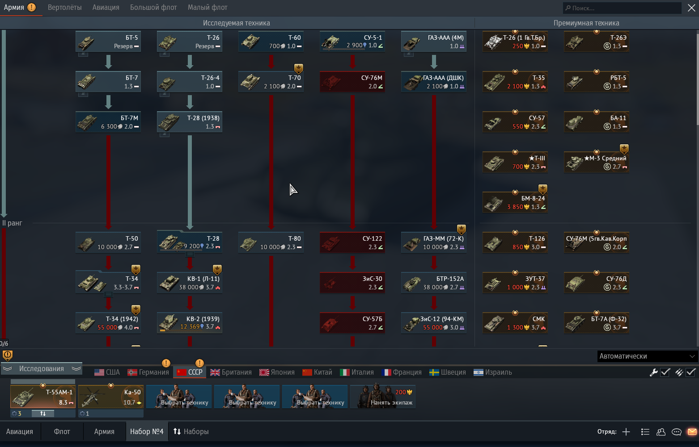Click the bottom Авиация preset button

click(20, 431)
